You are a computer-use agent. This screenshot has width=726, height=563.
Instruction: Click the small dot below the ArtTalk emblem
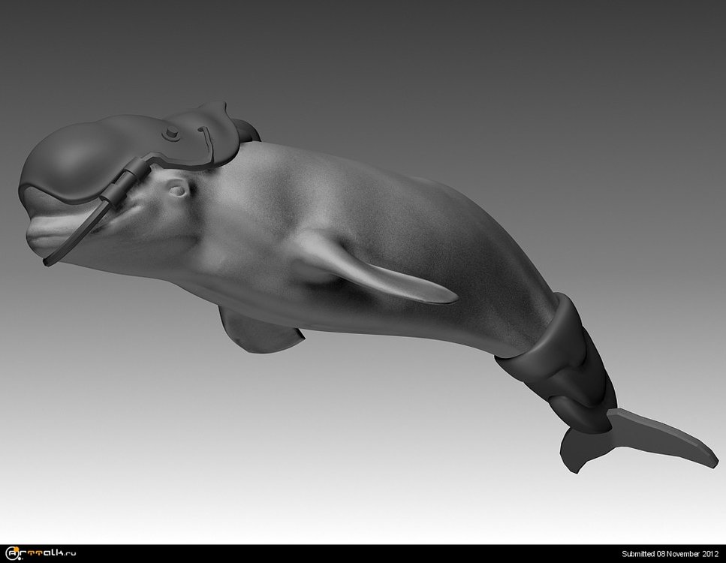[19, 558]
